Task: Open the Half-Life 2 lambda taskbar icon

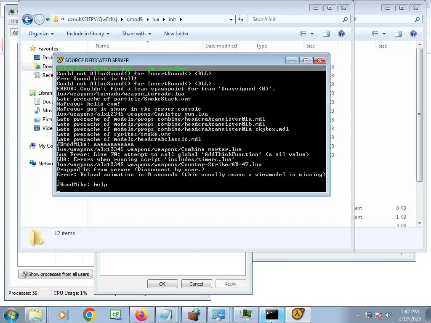Action: point(298,315)
